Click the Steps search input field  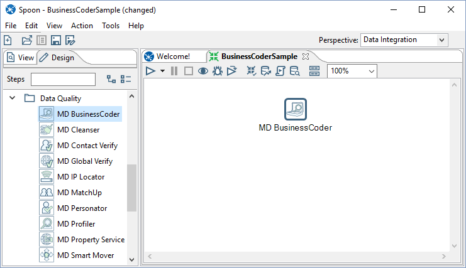click(63, 79)
